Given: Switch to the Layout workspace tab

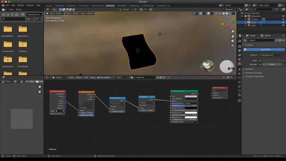Looking at the screenshot, I should coord(49,6).
